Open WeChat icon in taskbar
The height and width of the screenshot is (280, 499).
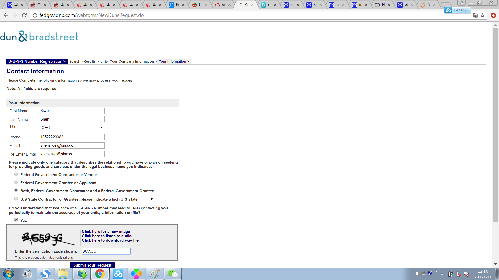pos(173,274)
